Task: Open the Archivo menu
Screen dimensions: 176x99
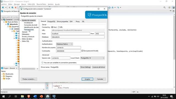Action: [4, 4]
